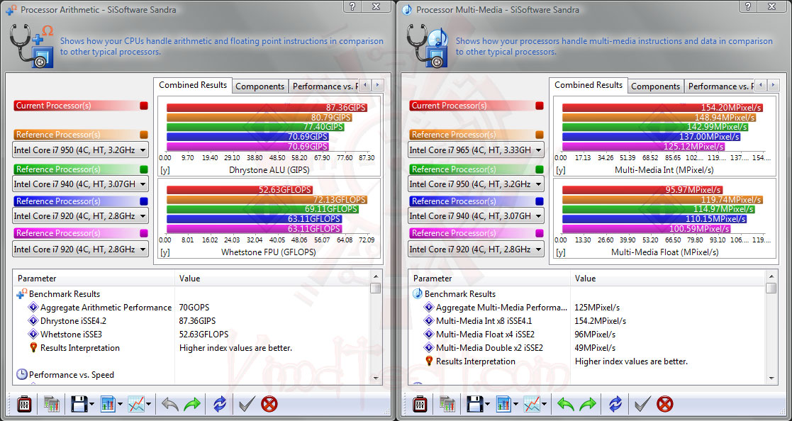Select Performance vs. Speed row in Arithmetic list

point(192,374)
